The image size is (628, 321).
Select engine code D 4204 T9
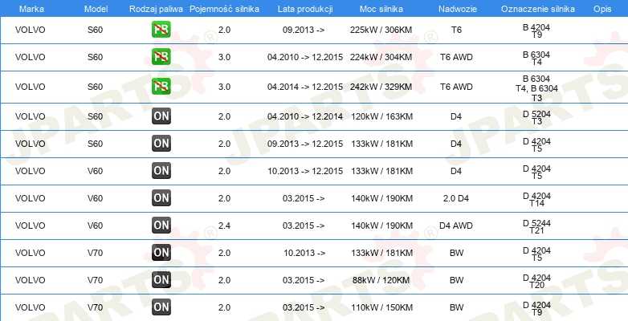tap(536, 308)
